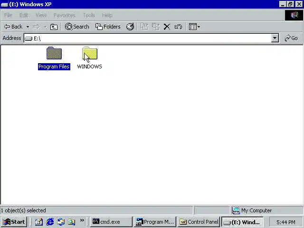The image size is (304, 228).
Task: Switch to Program Manager taskbar button
Action: pyautogui.click(x=155, y=222)
